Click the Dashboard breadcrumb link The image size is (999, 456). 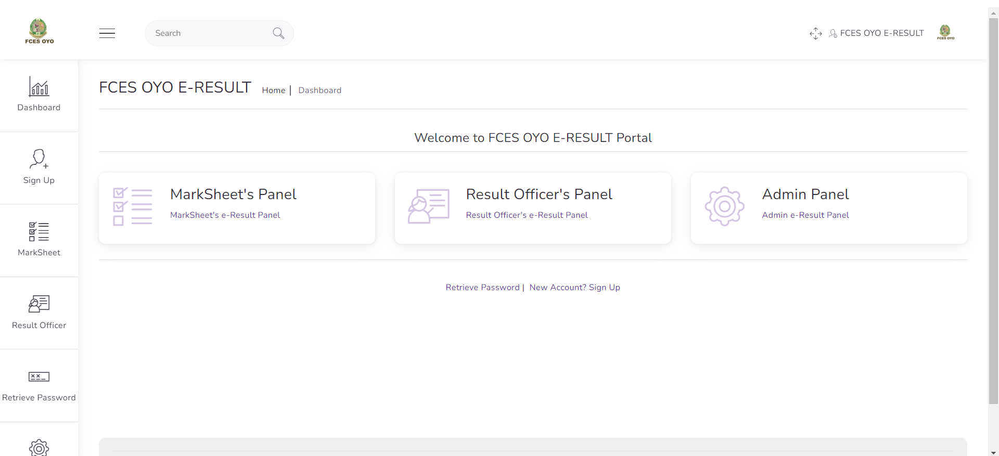tap(319, 90)
